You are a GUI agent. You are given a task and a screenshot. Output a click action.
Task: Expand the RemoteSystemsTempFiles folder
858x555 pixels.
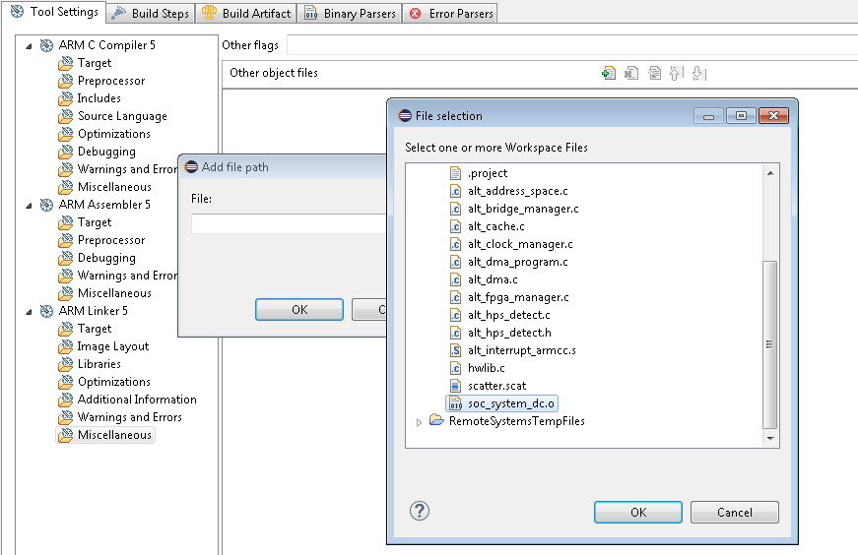[x=419, y=422]
